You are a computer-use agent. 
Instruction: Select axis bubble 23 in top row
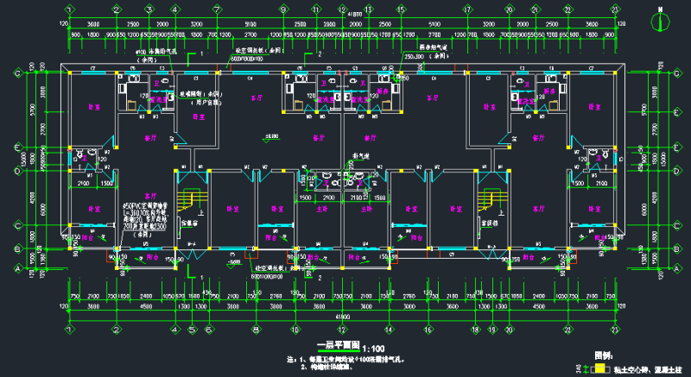tap(614, 9)
